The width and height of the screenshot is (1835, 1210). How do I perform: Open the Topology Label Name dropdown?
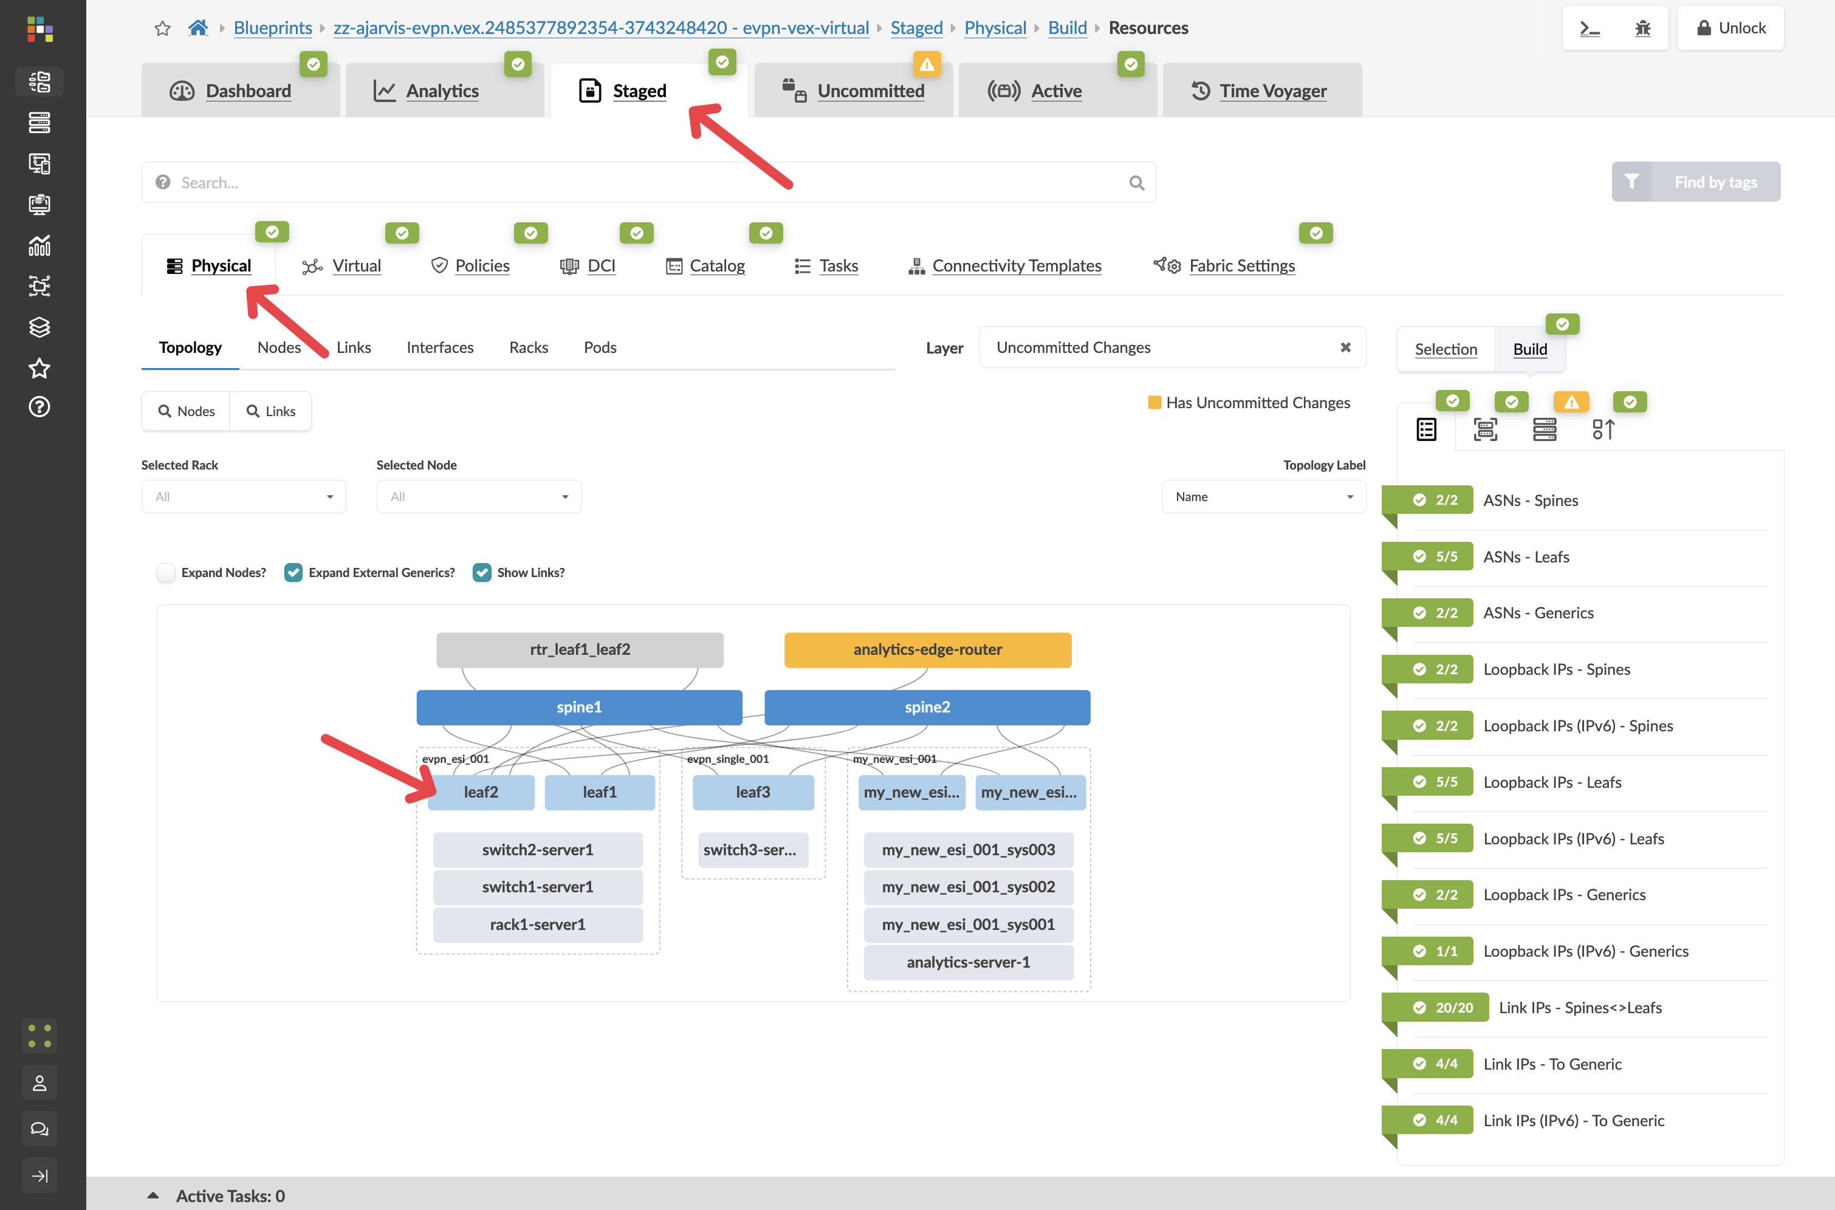click(x=1263, y=496)
